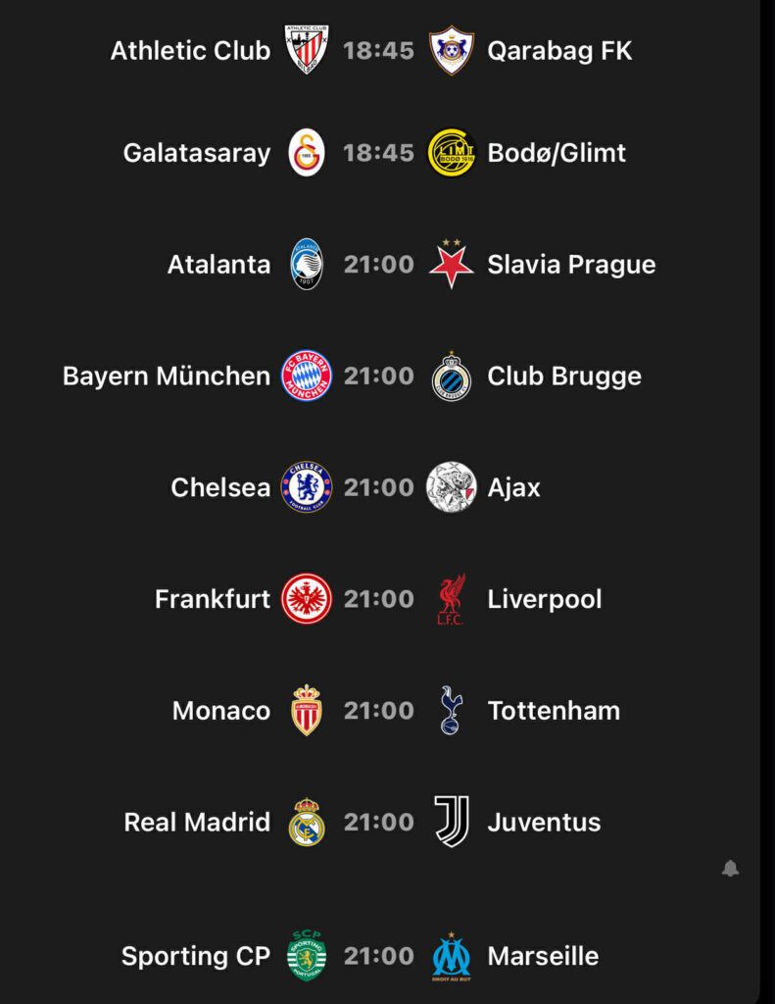Image resolution: width=775 pixels, height=1004 pixels.
Task: Click the Atalanta match 21:00 time
Action: click(x=379, y=264)
